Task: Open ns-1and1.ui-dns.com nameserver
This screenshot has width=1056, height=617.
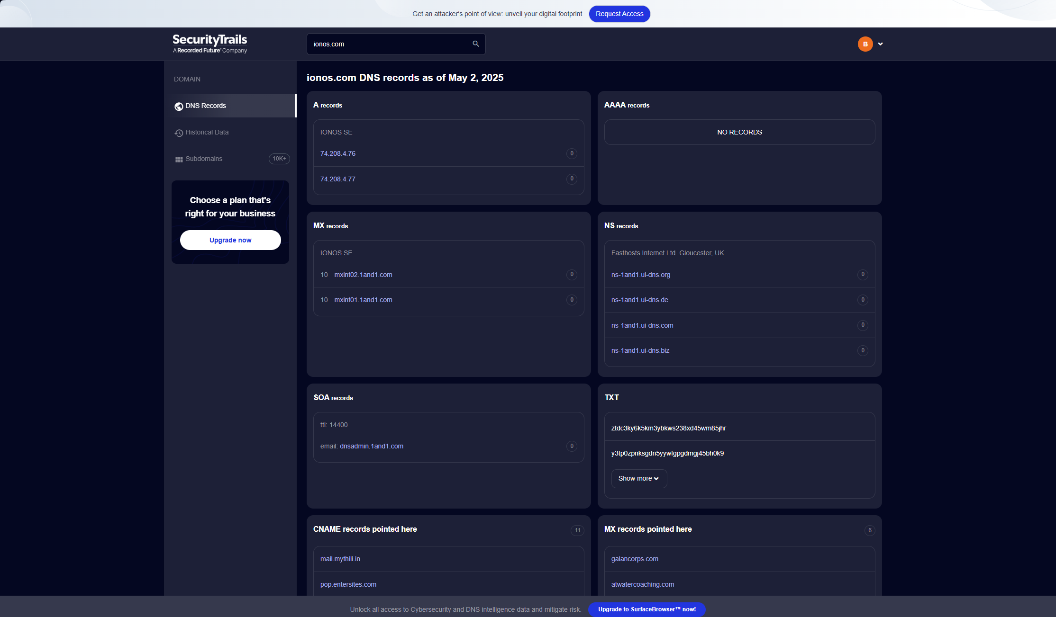Action: coord(642,325)
